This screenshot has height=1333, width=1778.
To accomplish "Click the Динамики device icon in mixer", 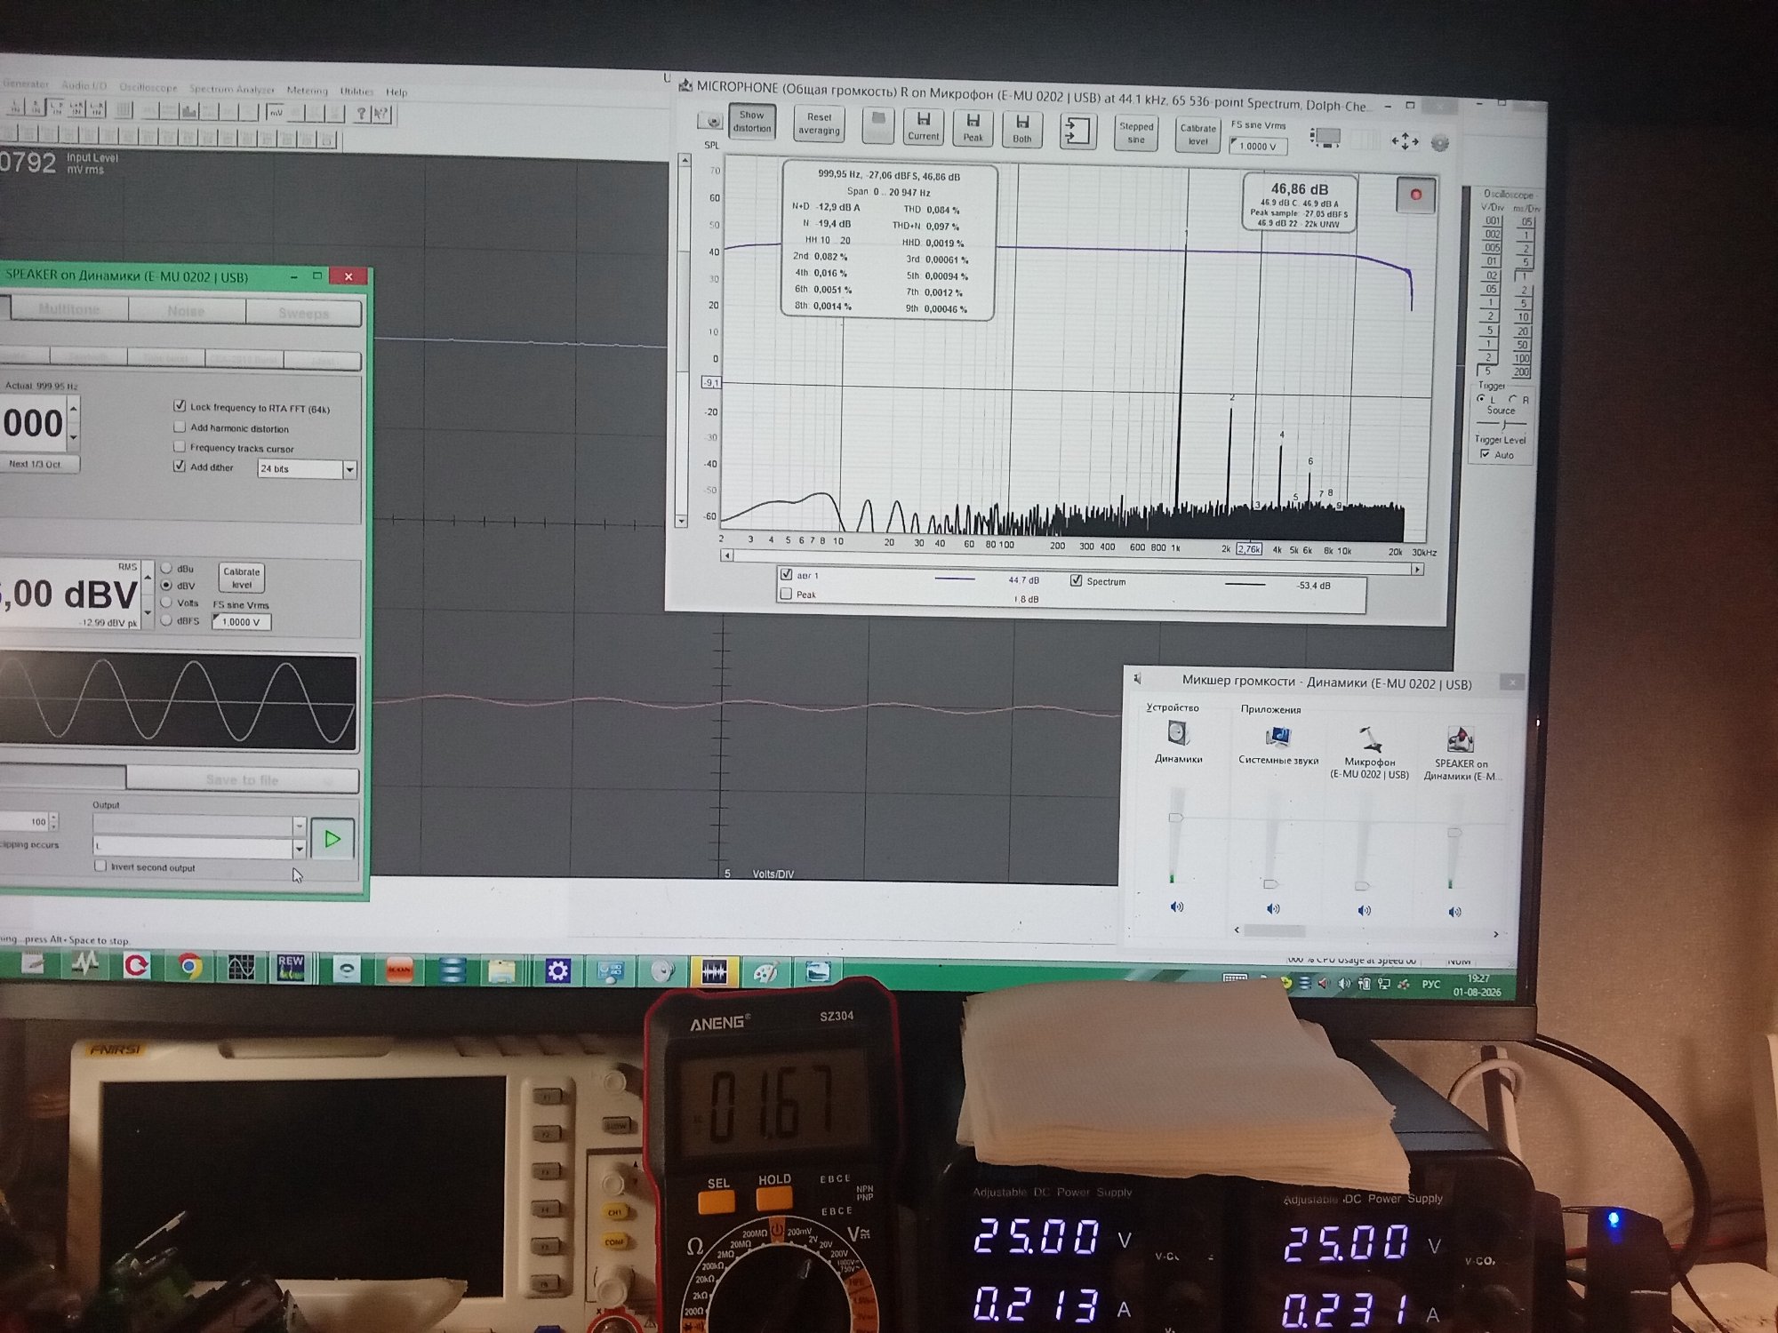I will tap(1178, 733).
